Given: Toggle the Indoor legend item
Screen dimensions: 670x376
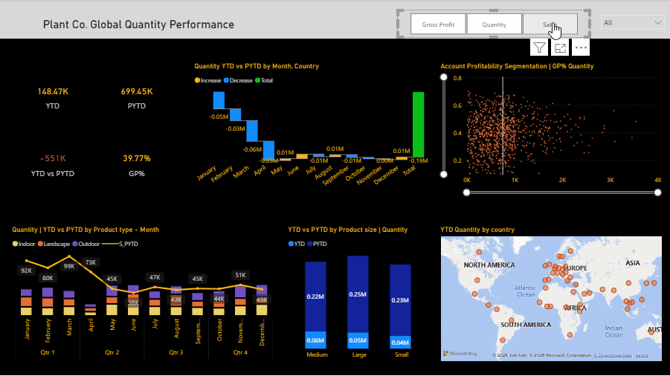Looking at the screenshot, I should (x=24, y=244).
